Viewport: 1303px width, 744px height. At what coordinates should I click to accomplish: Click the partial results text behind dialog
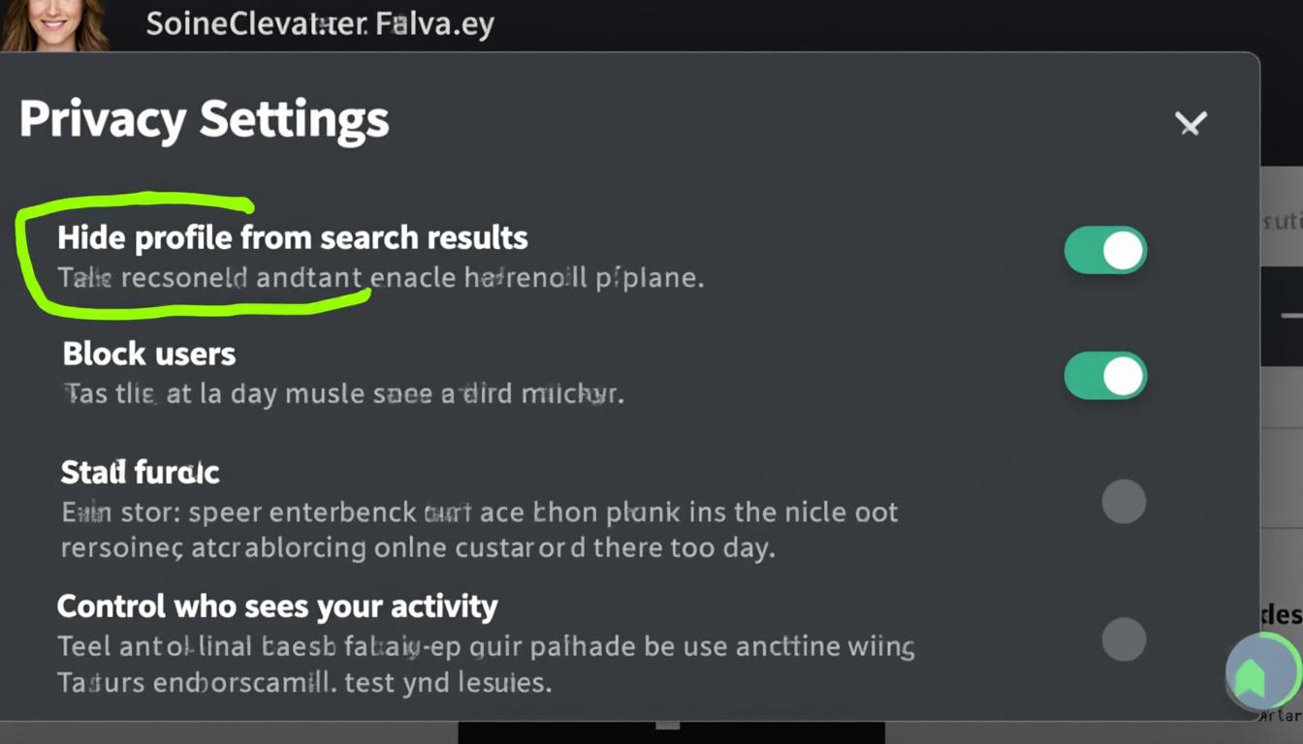coord(1282,222)
